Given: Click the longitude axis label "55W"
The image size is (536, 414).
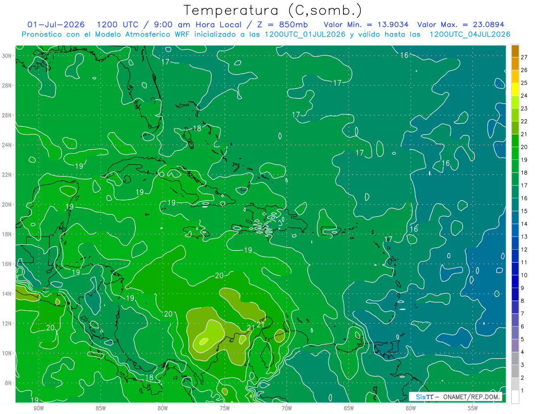Looking at the screenshot, I should [473, 408].
